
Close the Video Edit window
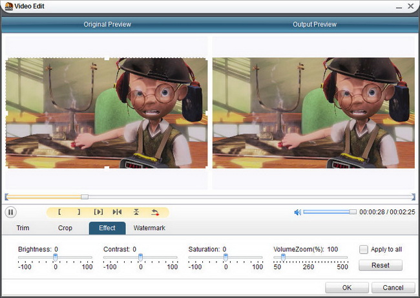pos(410,6)
